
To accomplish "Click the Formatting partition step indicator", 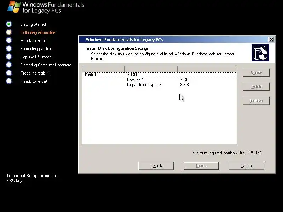I will tap(9, 48).
